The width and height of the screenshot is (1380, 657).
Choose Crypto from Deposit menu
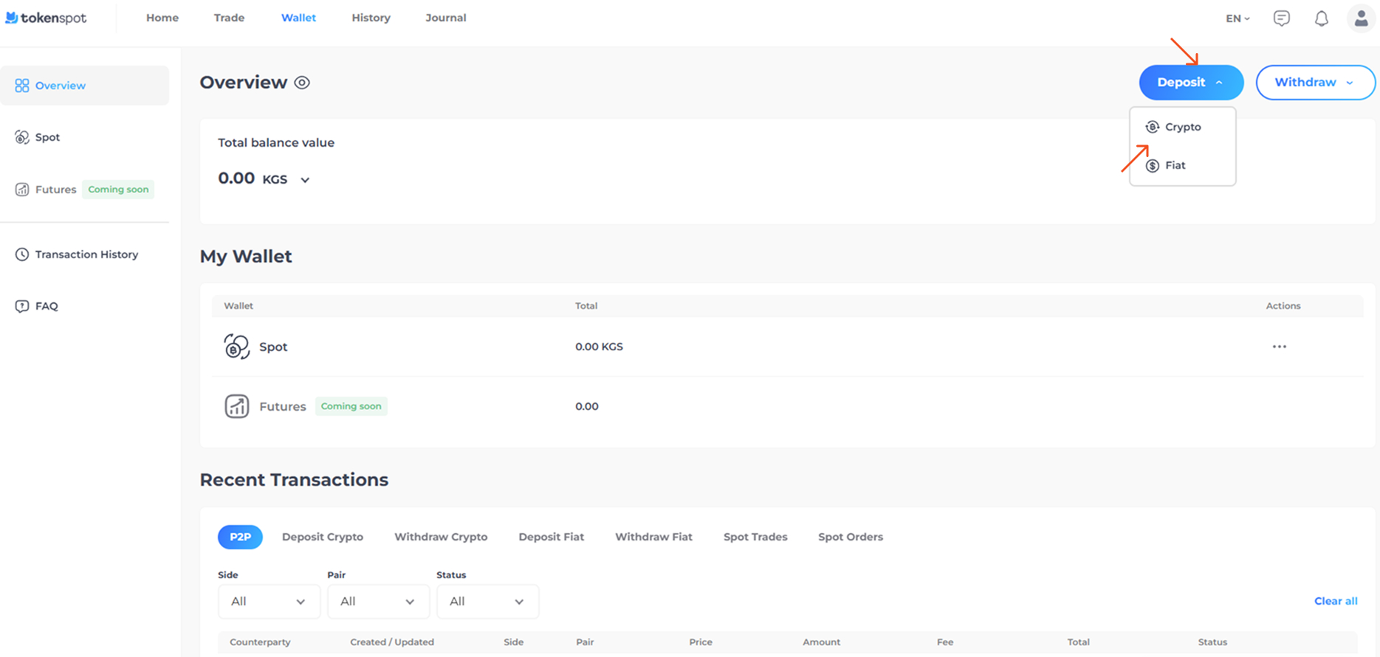pyautogui.click(x=1182, y=127)
